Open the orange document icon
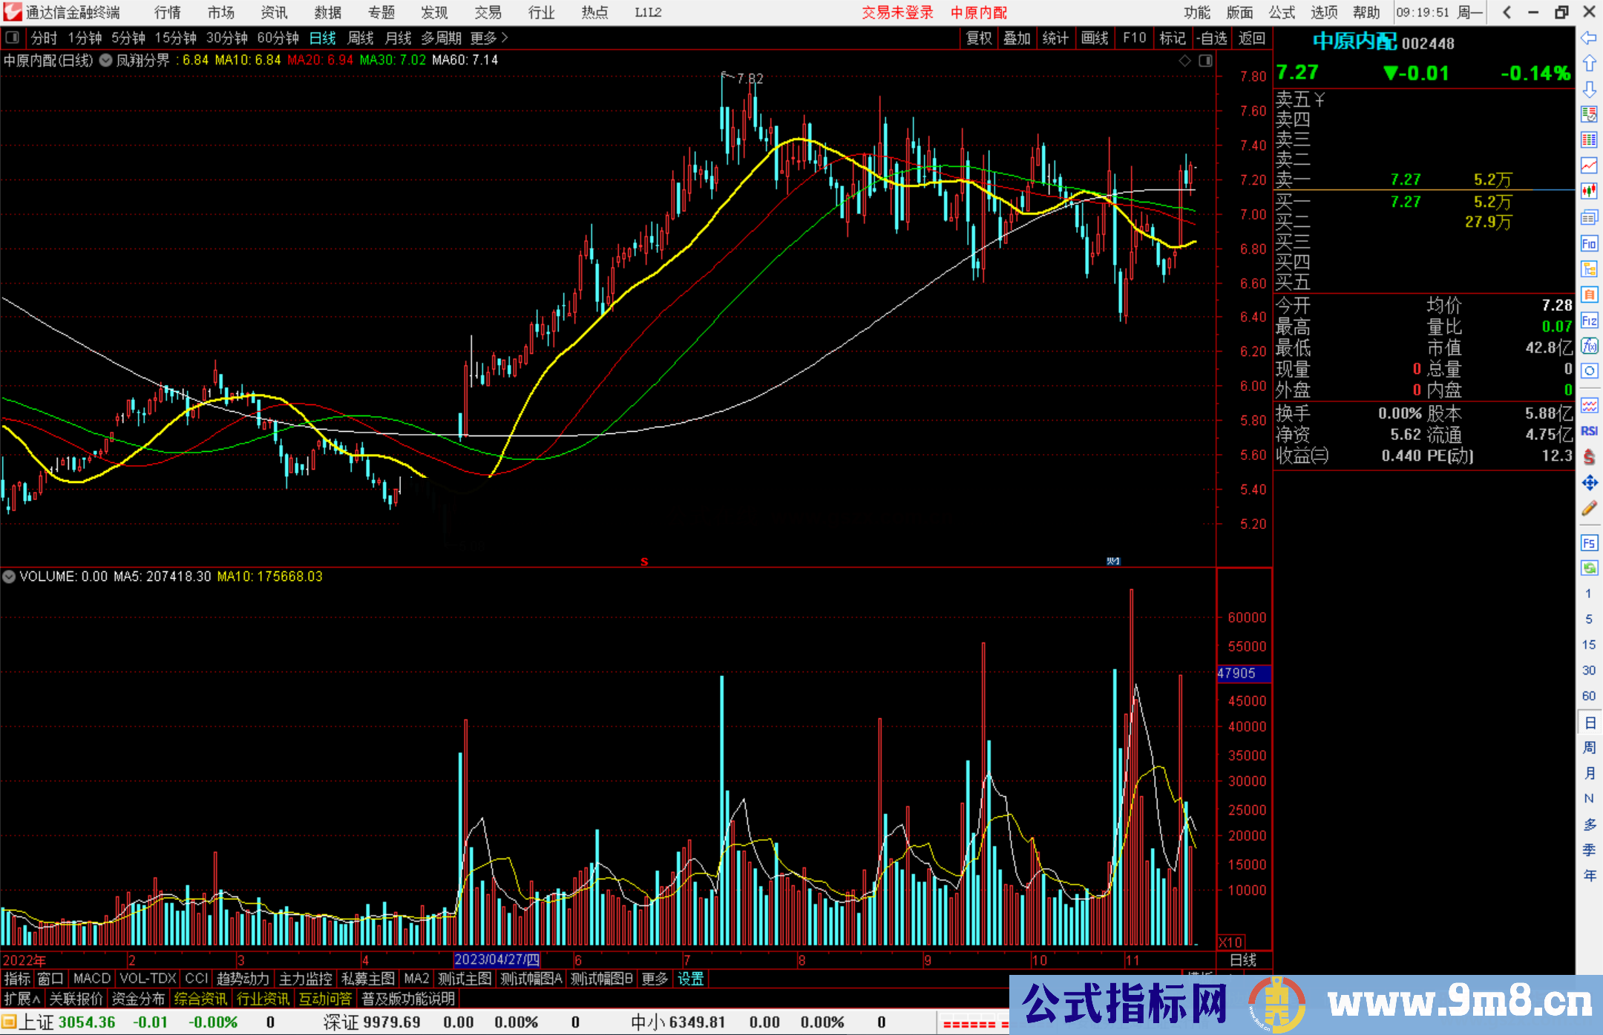The width and height of the screenshot is (1603, 1035). [1589, 295]
